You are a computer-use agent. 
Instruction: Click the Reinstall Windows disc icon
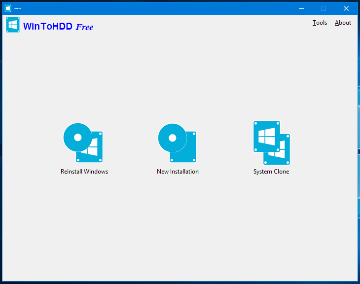(83, 143)
